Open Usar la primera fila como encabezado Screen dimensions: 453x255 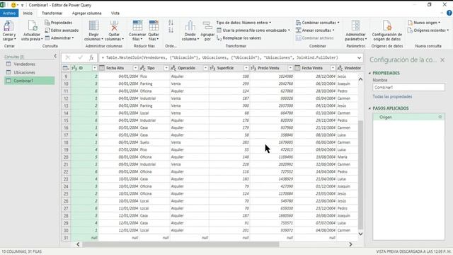253,30
